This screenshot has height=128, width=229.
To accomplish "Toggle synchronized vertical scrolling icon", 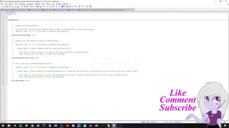I will pyautogui.click(x=50, y=6).
